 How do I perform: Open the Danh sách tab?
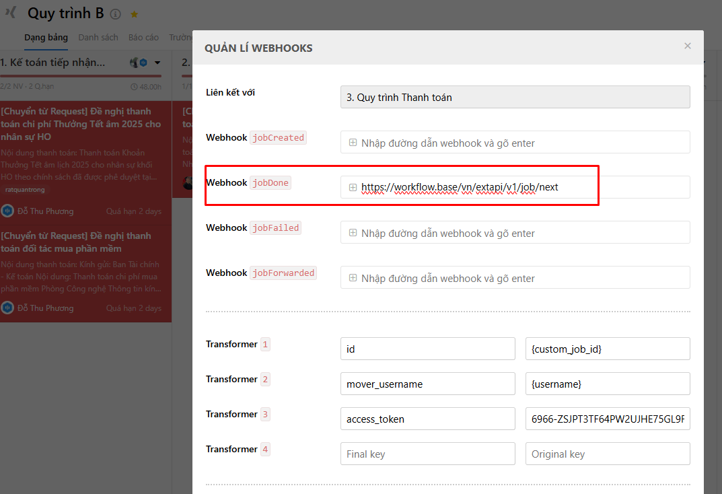coord(98,37)
